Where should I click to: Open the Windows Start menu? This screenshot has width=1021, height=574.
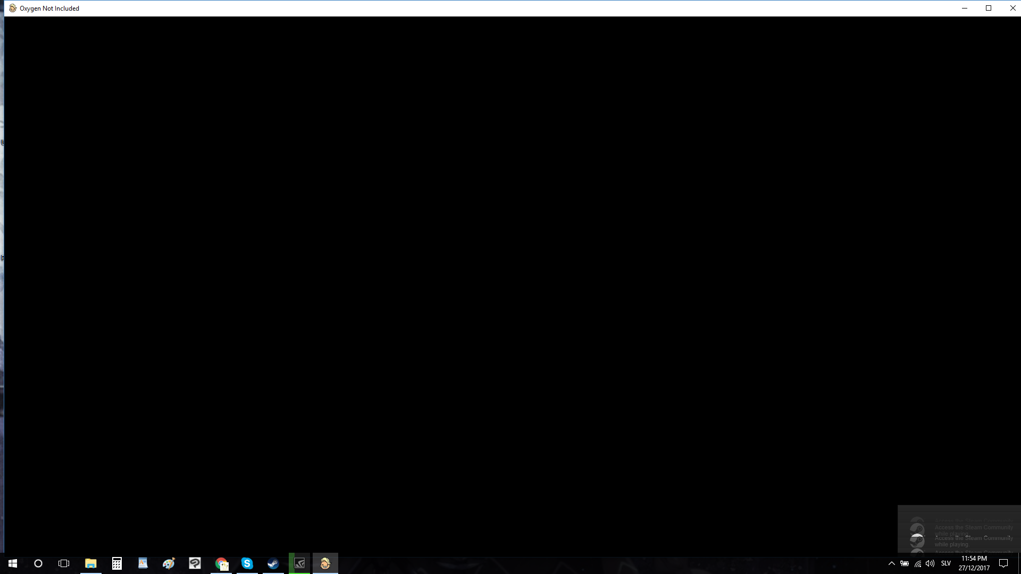(x=13, y=563)
